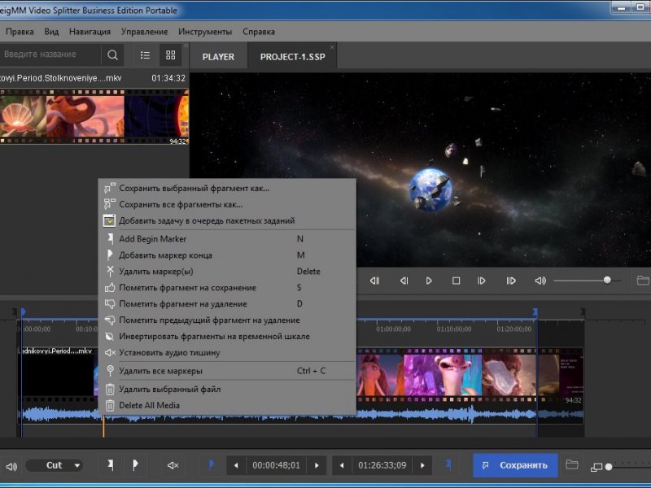Click the 00:00:48;01 start time field
651x488 pixels.
point(276,465)
